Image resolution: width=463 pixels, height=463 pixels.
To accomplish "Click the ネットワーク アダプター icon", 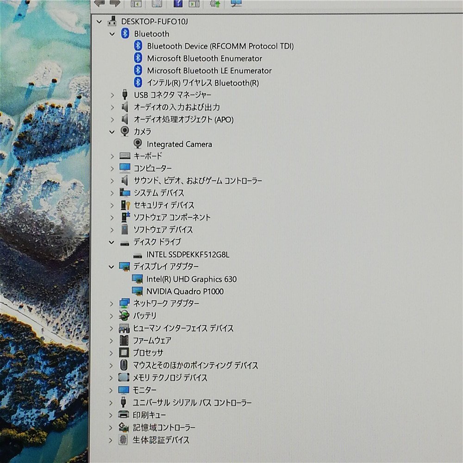I will click(124, 303).
